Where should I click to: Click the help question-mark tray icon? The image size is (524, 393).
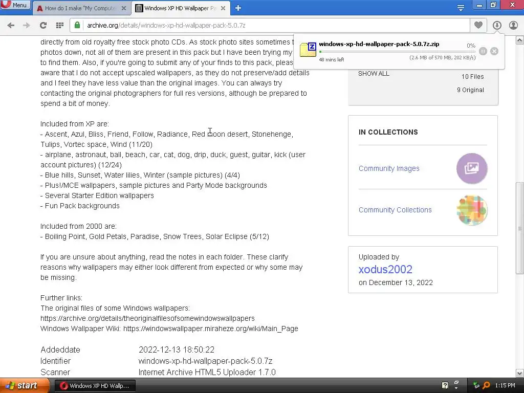tap(445, 385)
